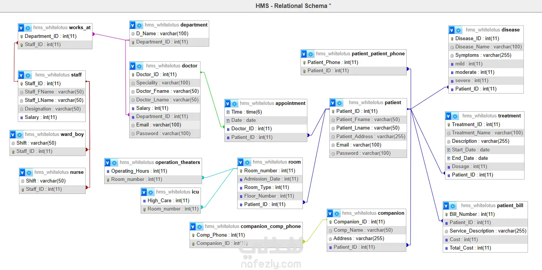Select Floor_Number column in room table

pos(270,196)
